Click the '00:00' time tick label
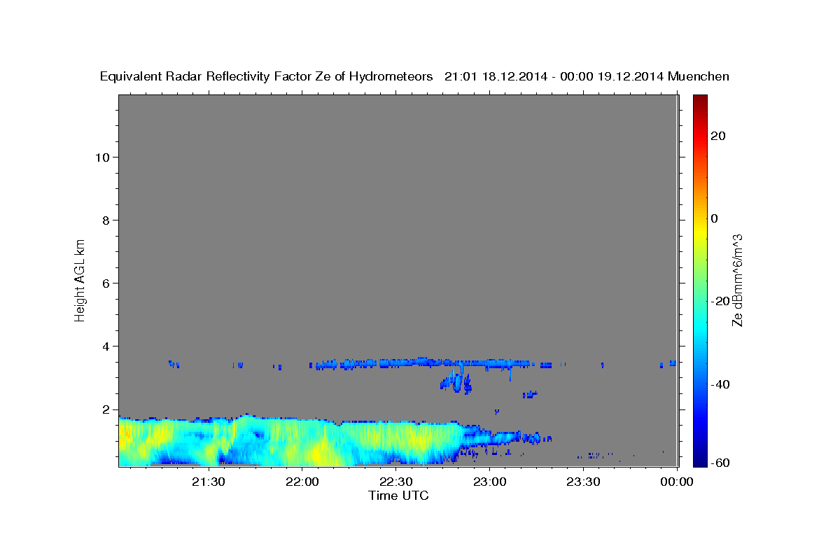 [x=677, y=482]
